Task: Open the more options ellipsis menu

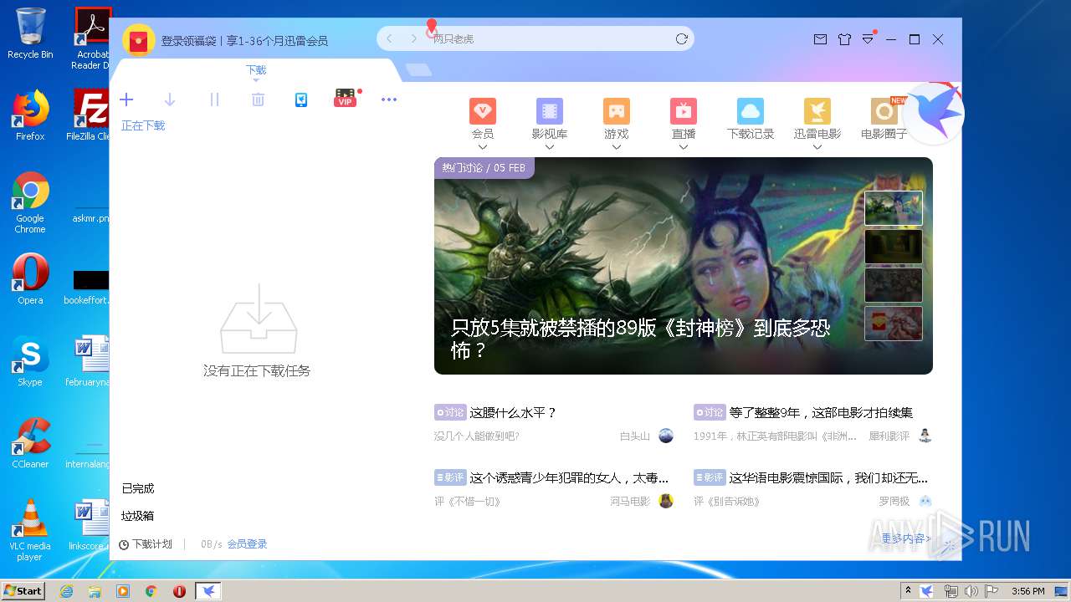Action: 389,99
